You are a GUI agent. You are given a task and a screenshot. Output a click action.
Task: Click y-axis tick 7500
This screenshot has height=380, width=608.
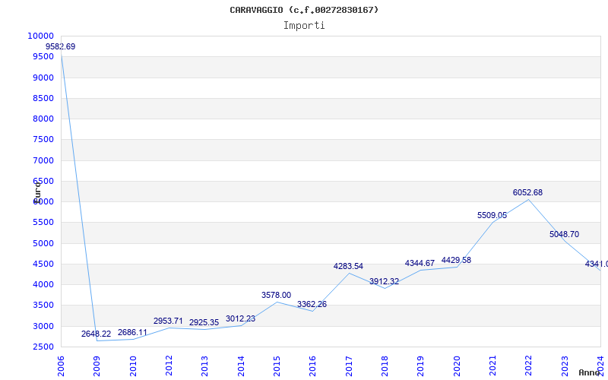click(43, 140)
